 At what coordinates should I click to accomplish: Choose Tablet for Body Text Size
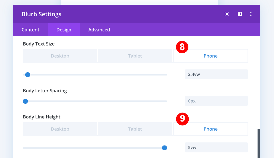point(135,56)
